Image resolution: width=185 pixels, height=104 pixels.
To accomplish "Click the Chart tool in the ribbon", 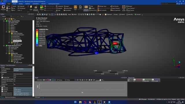I will [x=58, y=10].
